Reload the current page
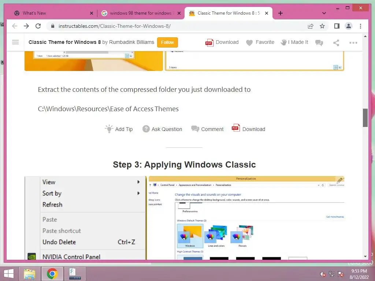The height and width of the screenshot is (281, 375). (38, 26)
